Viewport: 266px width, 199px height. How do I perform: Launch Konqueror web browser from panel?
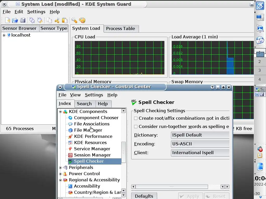[260, 29]
